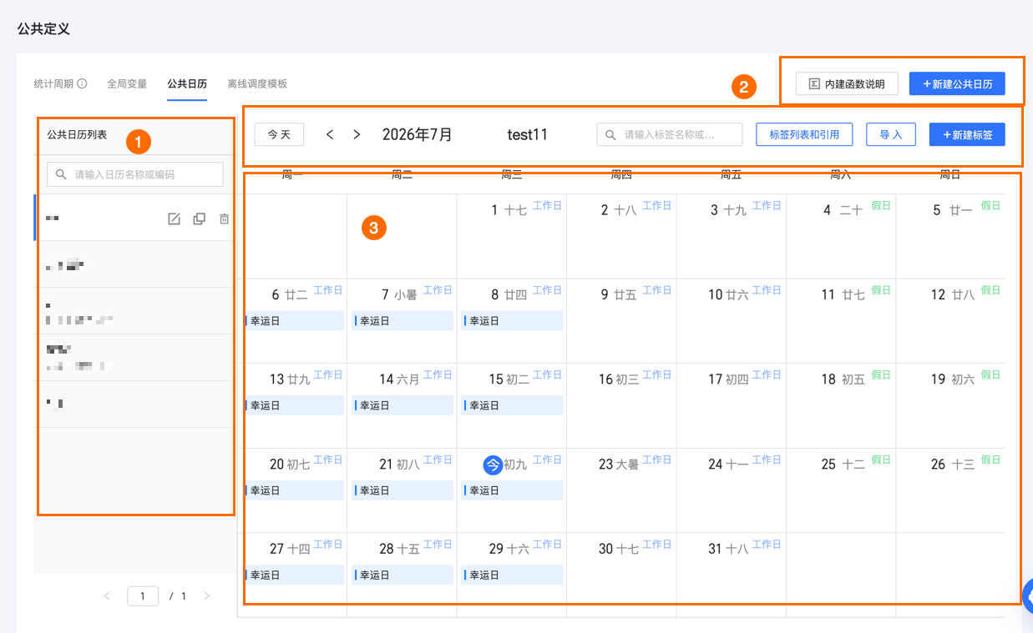Select the 公共日历 tab

pyautogui.click(x=187, y=83)
